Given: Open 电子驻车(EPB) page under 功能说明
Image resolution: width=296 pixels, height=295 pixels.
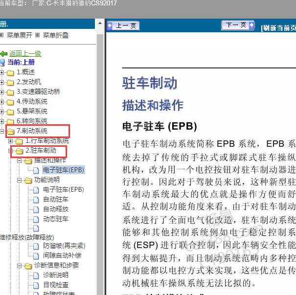Looking at the screenshot, I should (x=64, y=189).
